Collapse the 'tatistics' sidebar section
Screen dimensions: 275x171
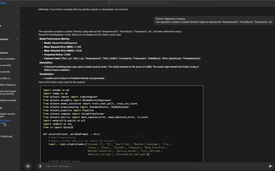[x=16, y=39]
